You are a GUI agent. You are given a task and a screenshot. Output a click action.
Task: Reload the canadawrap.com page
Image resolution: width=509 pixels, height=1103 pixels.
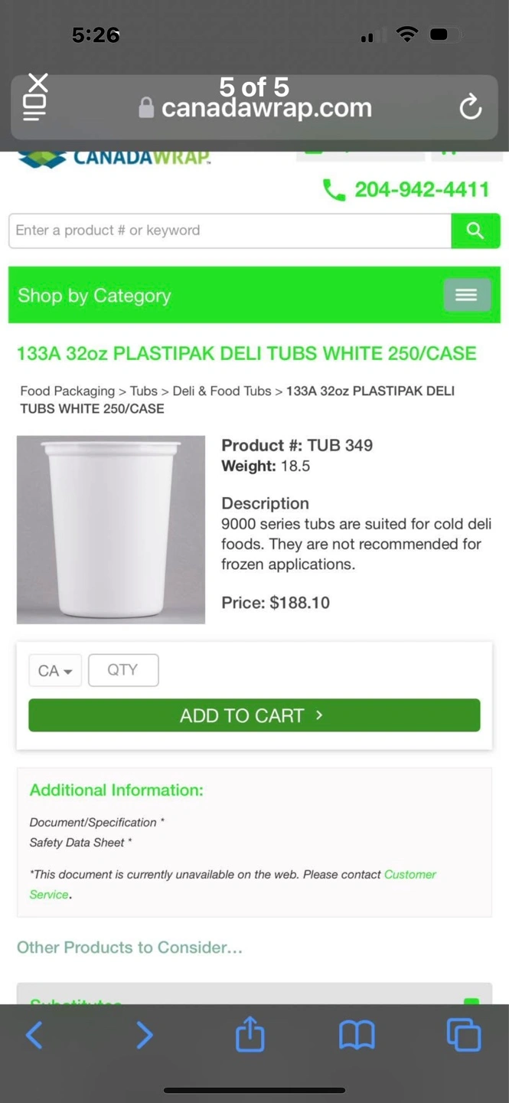coord(470,107)
